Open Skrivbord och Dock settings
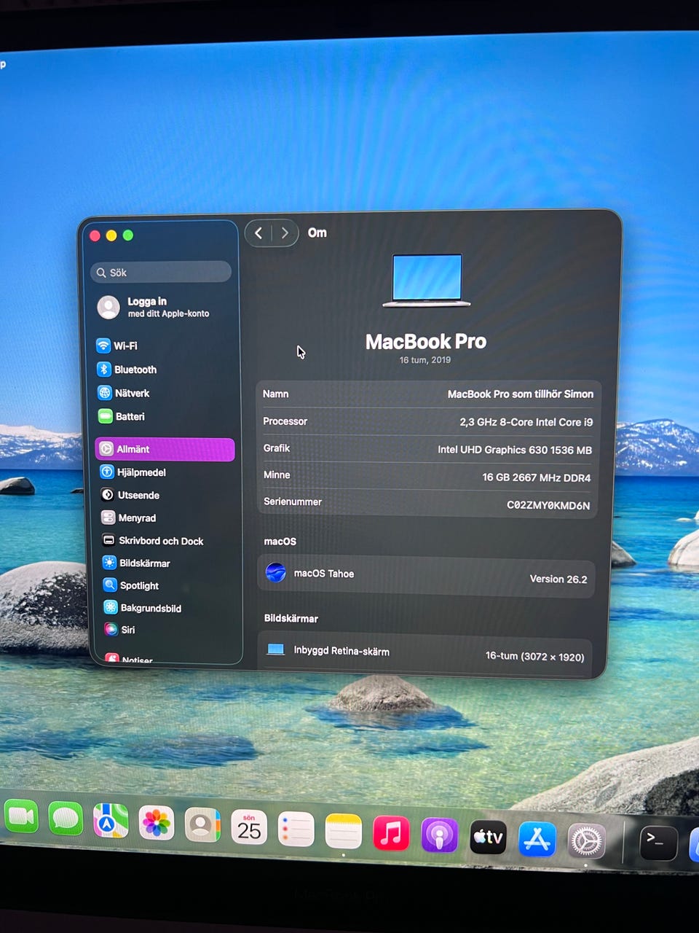 (x=160, y=541)
